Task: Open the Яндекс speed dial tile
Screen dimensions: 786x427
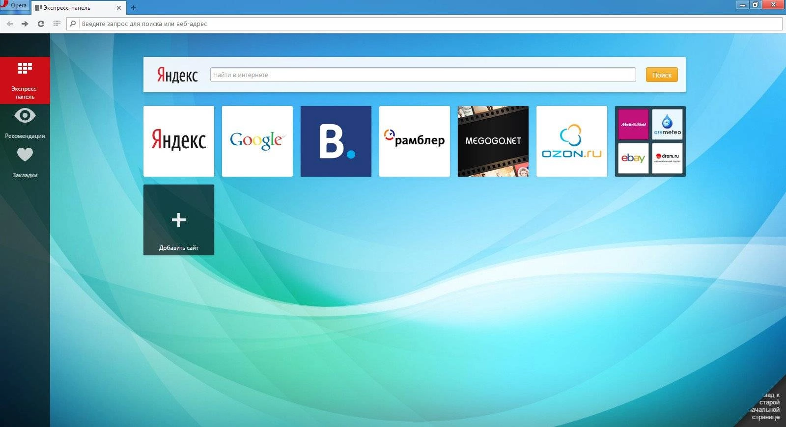Action: pyautogui.click(x=179, y=141)
